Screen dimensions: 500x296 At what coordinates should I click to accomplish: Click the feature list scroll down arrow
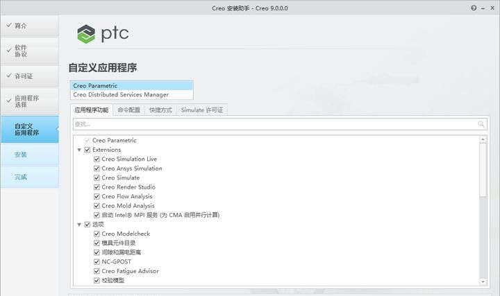(483, 281)
